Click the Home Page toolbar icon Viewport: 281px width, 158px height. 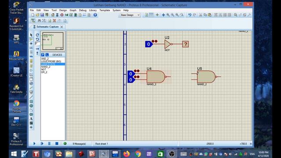coord(53,15)
